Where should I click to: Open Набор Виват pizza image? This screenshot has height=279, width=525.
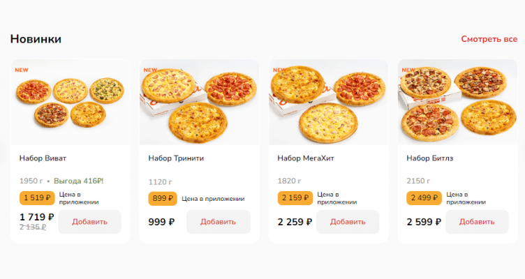tap(71, 102)
